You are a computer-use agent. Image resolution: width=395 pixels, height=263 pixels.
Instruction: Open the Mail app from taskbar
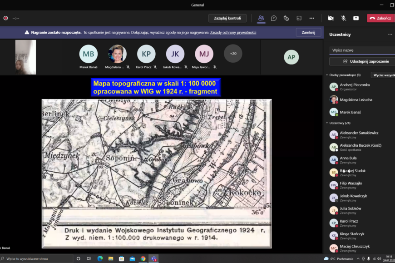(x=132, y=259)
